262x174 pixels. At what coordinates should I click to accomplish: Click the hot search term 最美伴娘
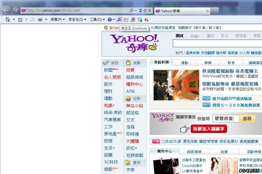(193, 53)
